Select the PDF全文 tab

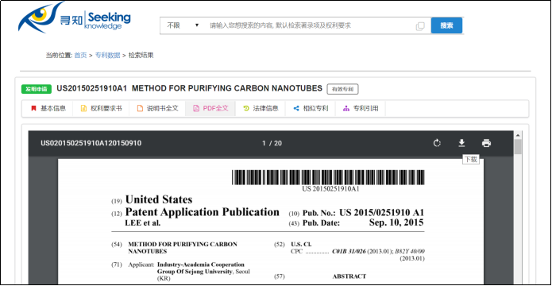tap(210, 108)
